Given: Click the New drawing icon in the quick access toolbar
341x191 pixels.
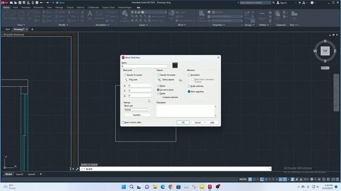Looking at the screenshot, I should [x=11, y=3].
